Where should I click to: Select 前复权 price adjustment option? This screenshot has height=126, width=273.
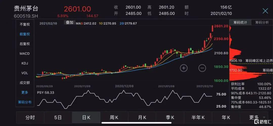pyautogui.click(x=25, y=34)
